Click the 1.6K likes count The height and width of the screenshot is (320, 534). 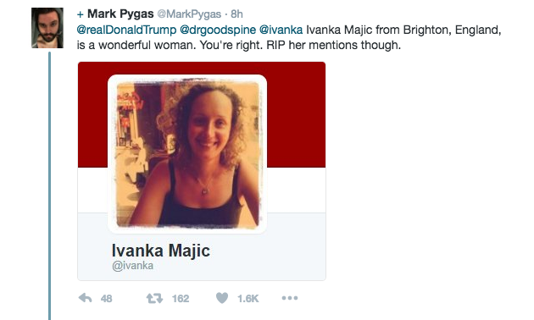[x=248, y=299]
